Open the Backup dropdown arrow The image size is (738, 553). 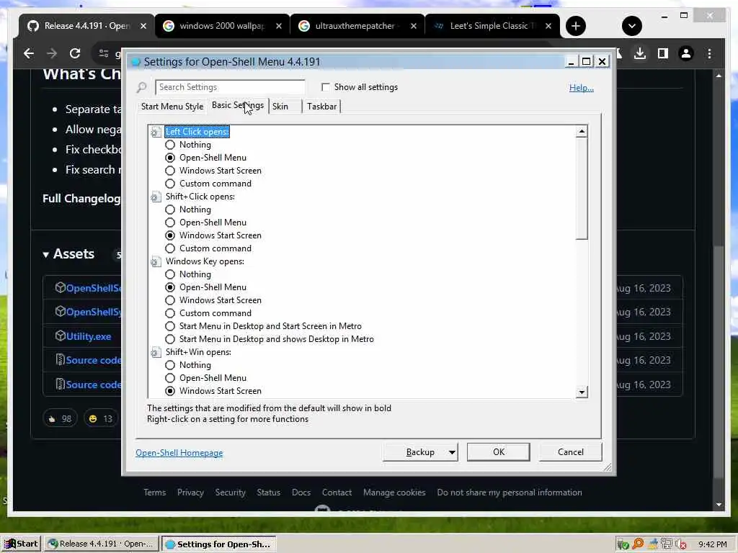[x=452, y=452]
